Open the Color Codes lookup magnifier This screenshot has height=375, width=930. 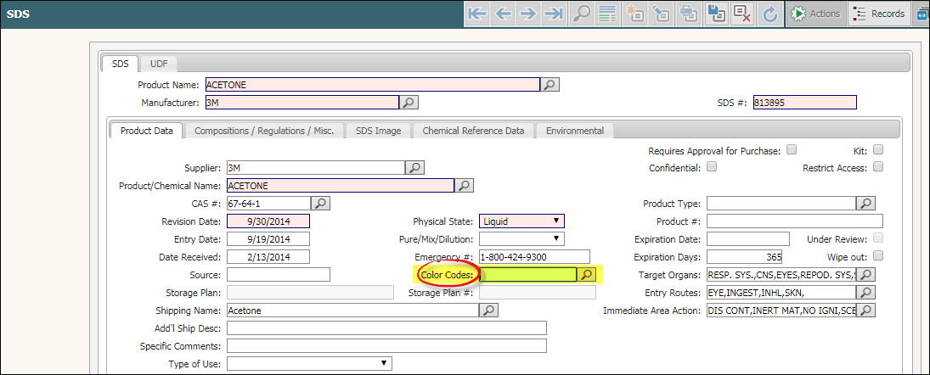click(x=586, y=274)
